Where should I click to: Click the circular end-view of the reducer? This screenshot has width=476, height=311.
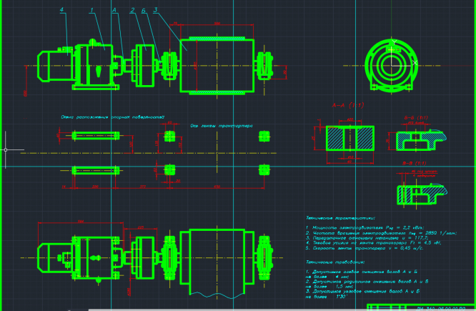(391, 65)
